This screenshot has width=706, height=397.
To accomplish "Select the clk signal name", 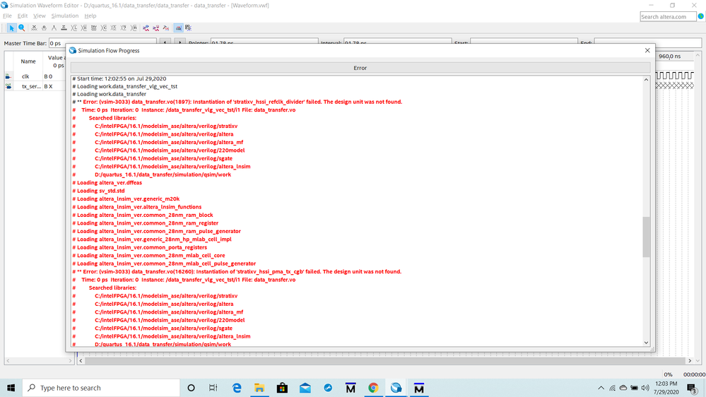I will point(25,76).
